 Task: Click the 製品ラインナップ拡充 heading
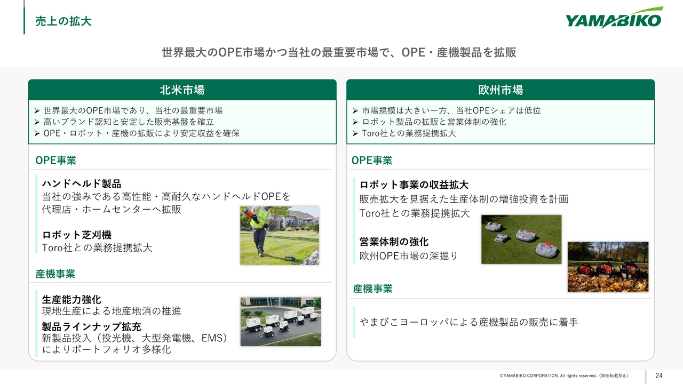tap(91, 326)
